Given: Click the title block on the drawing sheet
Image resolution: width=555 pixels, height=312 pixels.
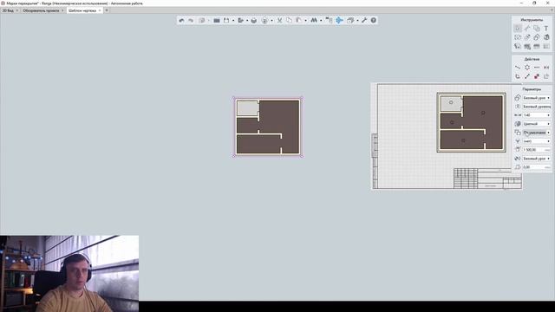Looking at the screenshot, I should [x=487, y=179].
